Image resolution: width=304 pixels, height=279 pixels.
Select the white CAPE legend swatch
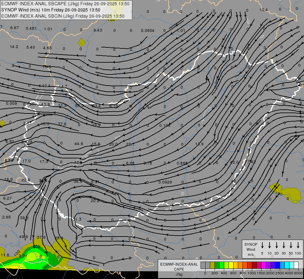[296, 265]
